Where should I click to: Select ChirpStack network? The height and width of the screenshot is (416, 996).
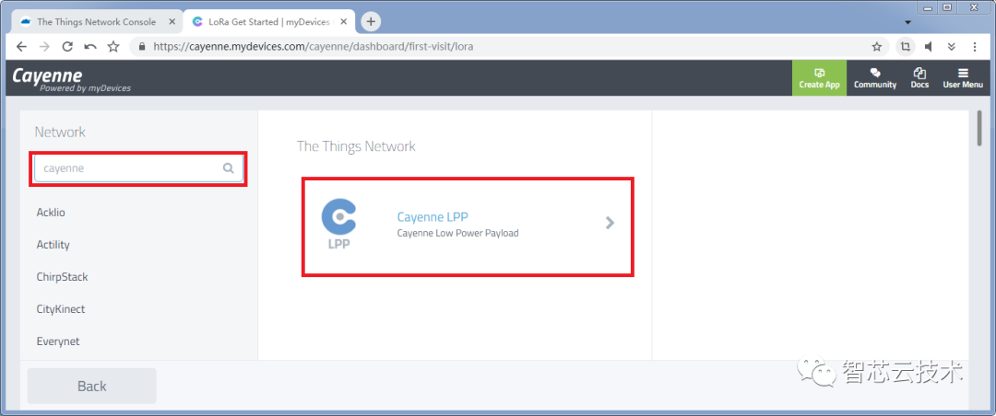pos(63,277)
